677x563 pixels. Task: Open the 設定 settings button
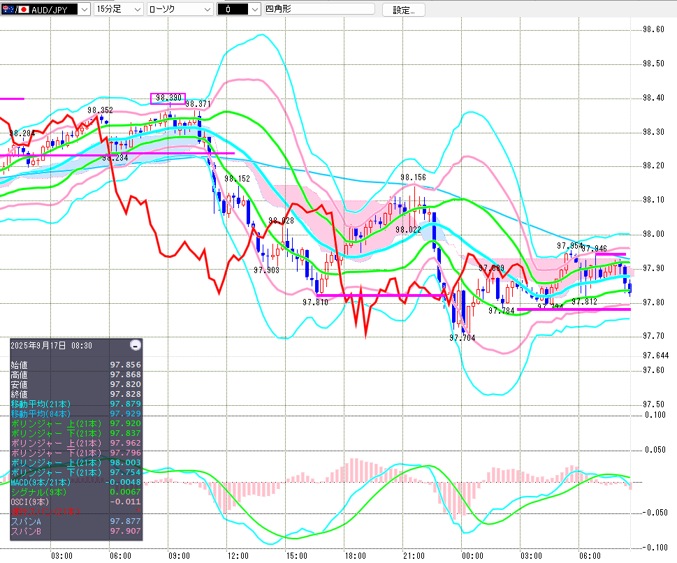404,10
